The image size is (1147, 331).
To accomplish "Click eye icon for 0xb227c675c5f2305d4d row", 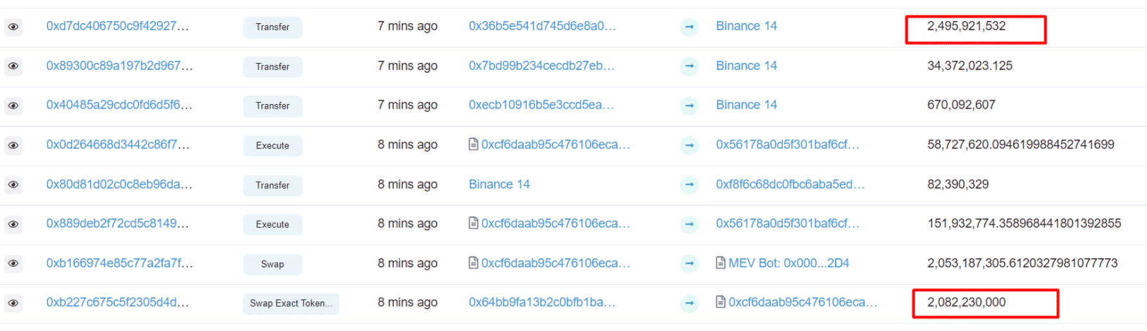I will point(13,303).
